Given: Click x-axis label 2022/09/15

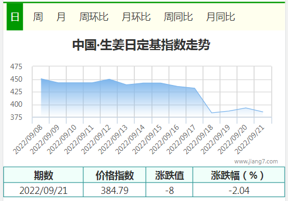Looking at the screenshot, I should (147, 139).
